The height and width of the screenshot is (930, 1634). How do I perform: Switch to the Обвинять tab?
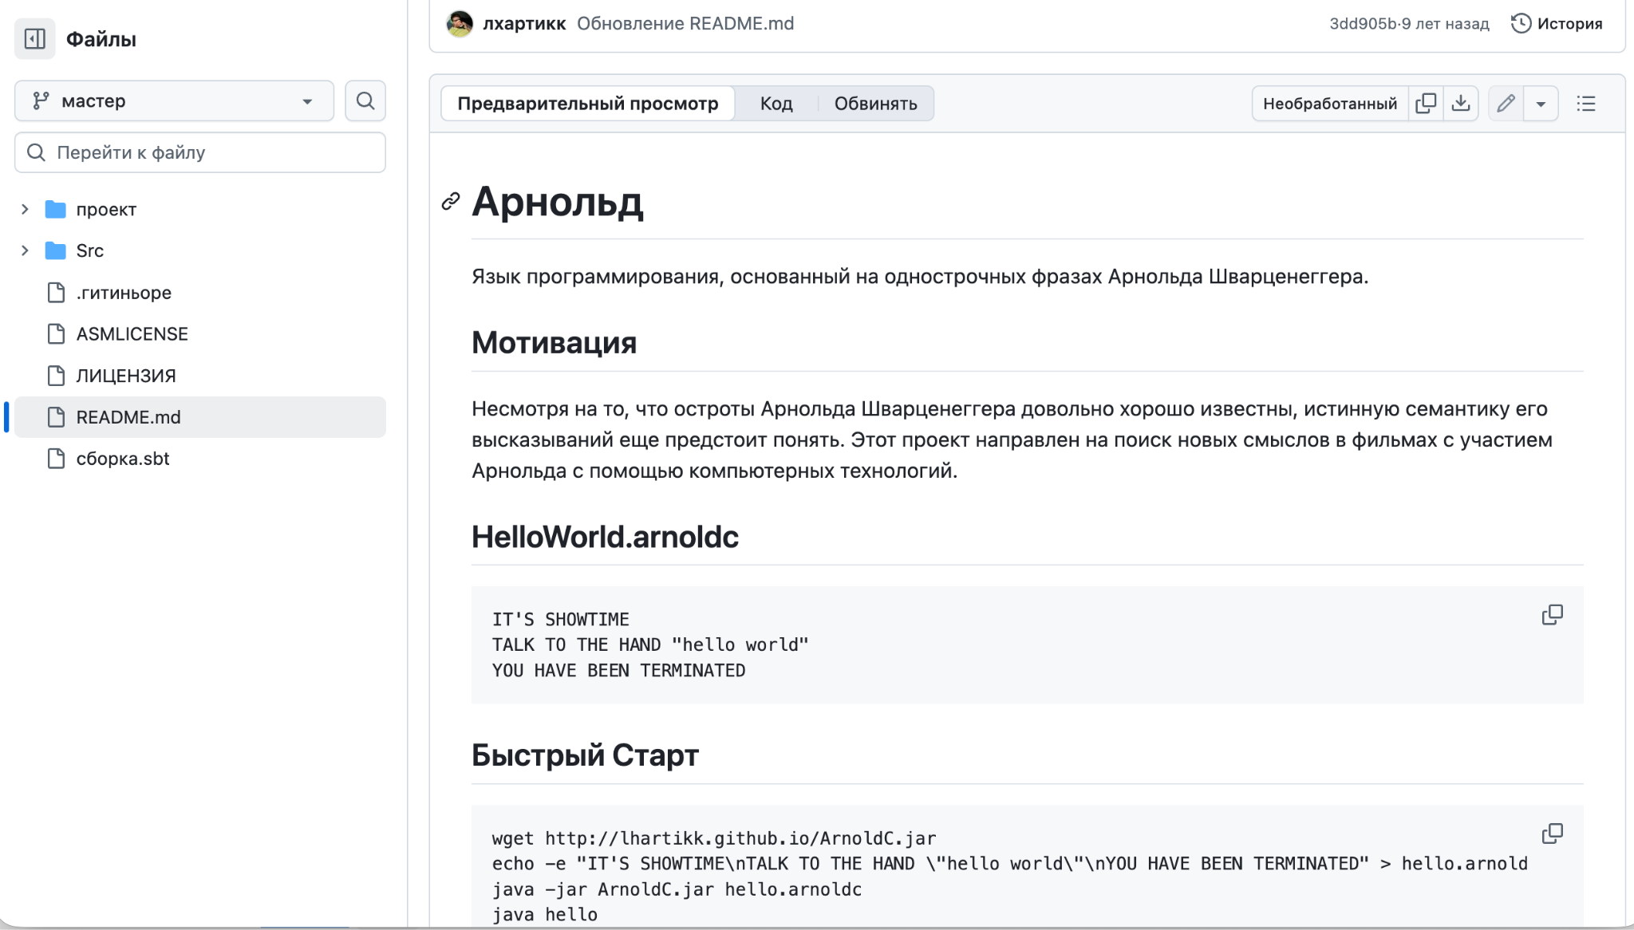tap(875, 103)
